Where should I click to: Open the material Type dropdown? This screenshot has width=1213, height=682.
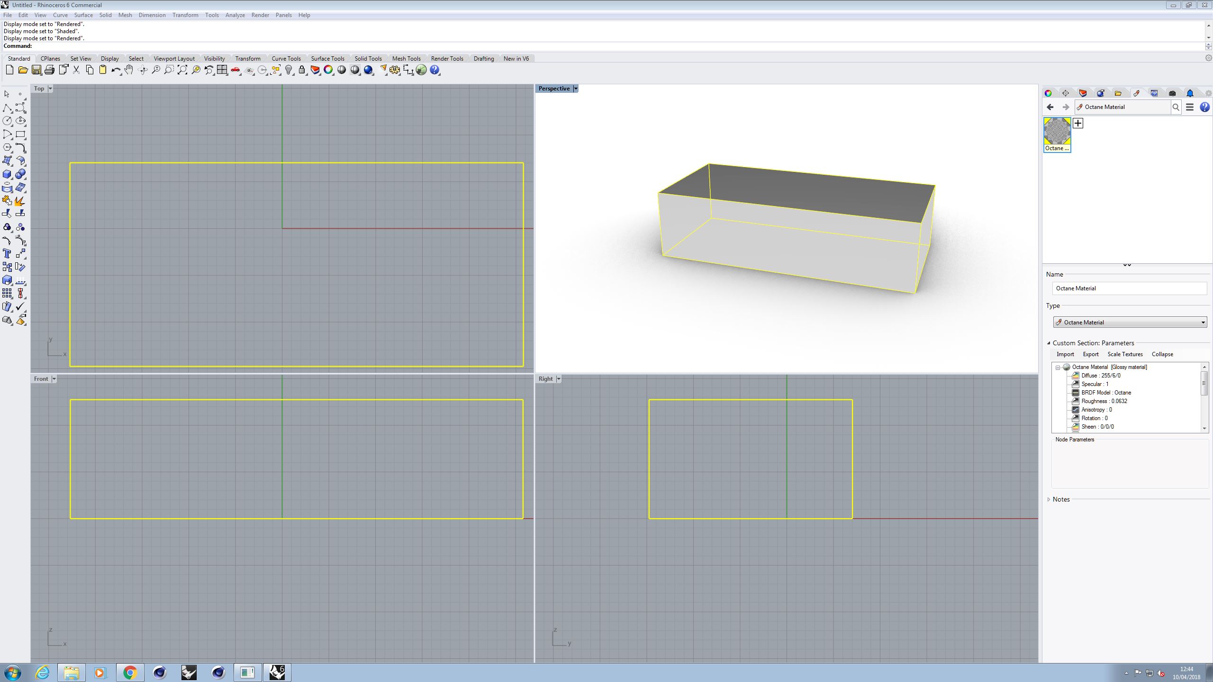click(1130, 323)
